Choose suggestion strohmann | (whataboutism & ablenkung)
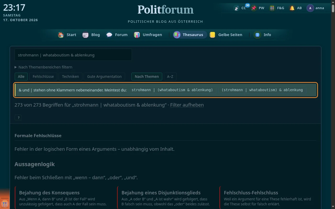The image size is (335, 209). pos(172,90)
